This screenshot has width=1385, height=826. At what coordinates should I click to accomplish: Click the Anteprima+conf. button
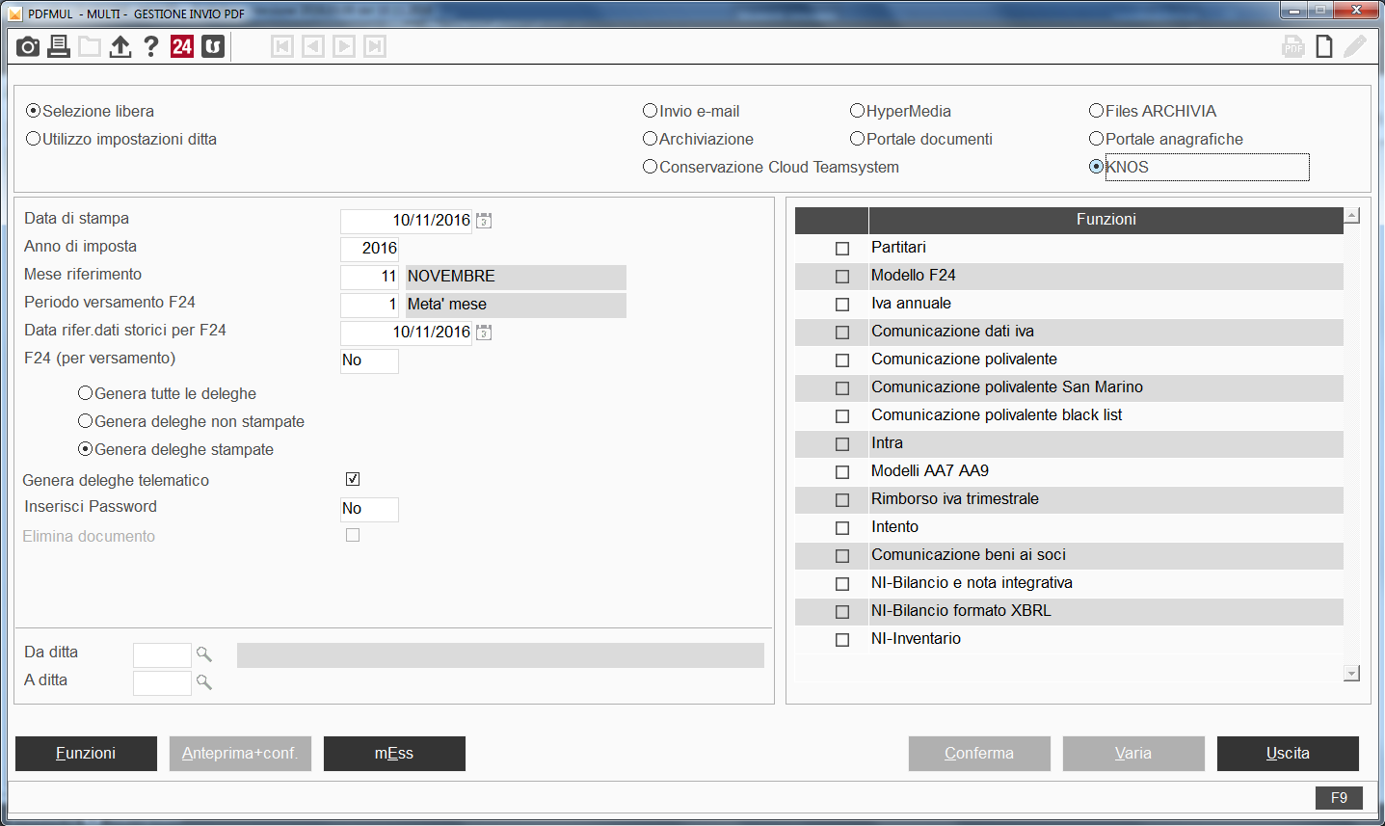(240, 754)
